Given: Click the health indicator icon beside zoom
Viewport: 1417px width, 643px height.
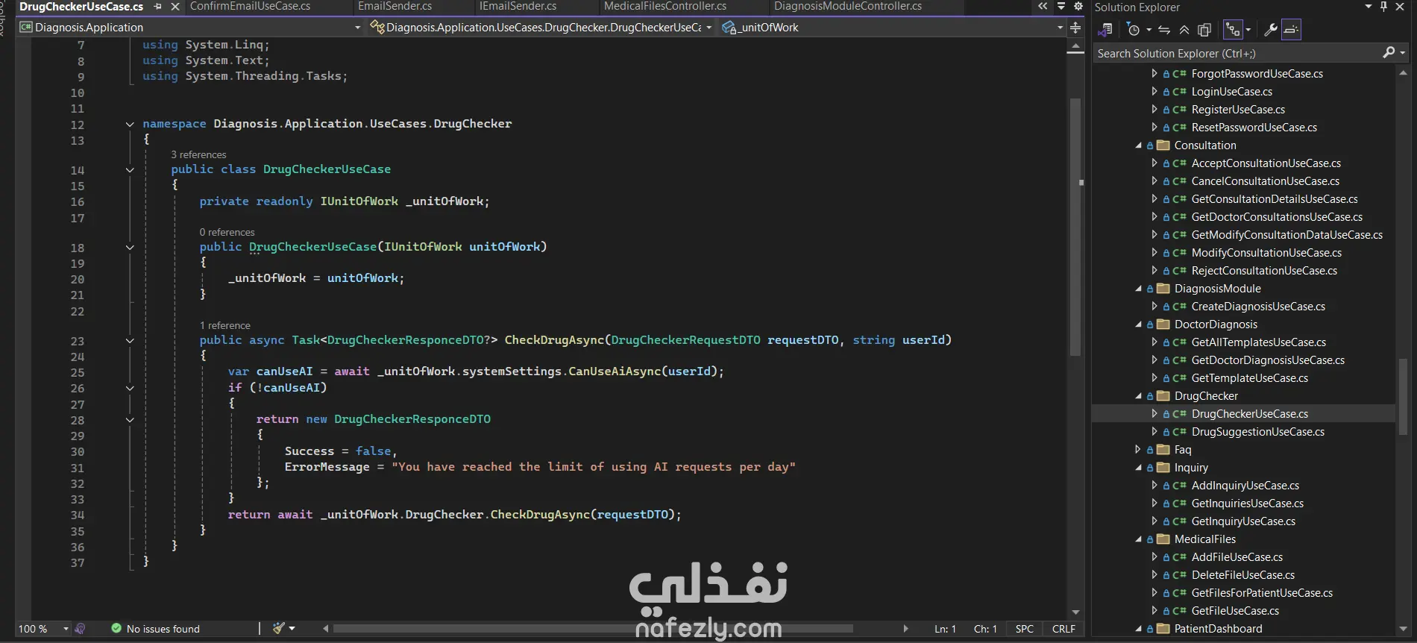Looking at the screenshot, I should click(x=81, y=629).
